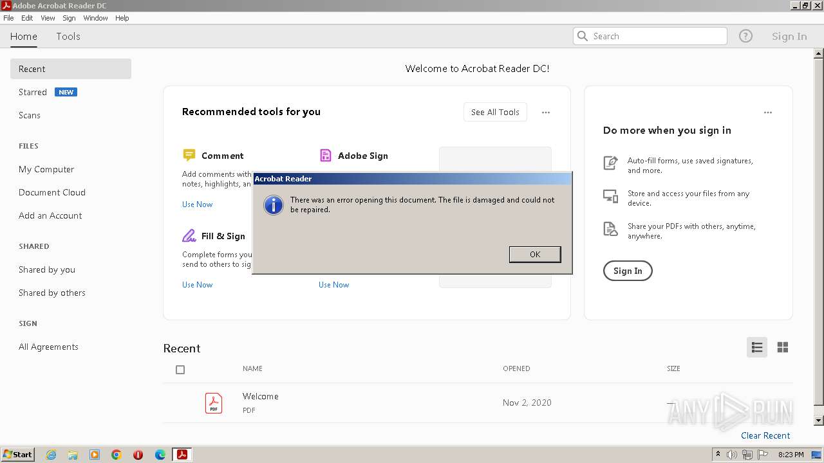Switch to list view of recent files
This screenshot has height=463, width=824.
757,347
